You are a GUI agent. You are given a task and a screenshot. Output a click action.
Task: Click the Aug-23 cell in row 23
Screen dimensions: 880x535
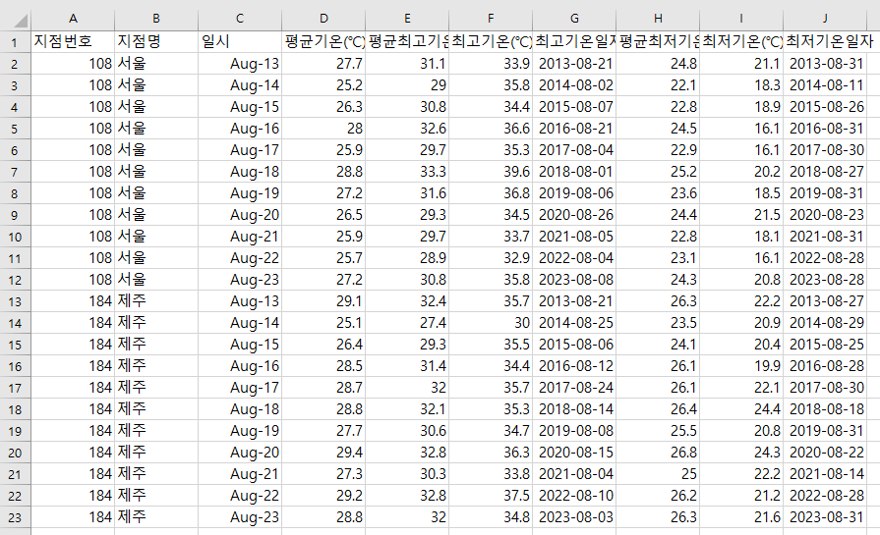240,517
